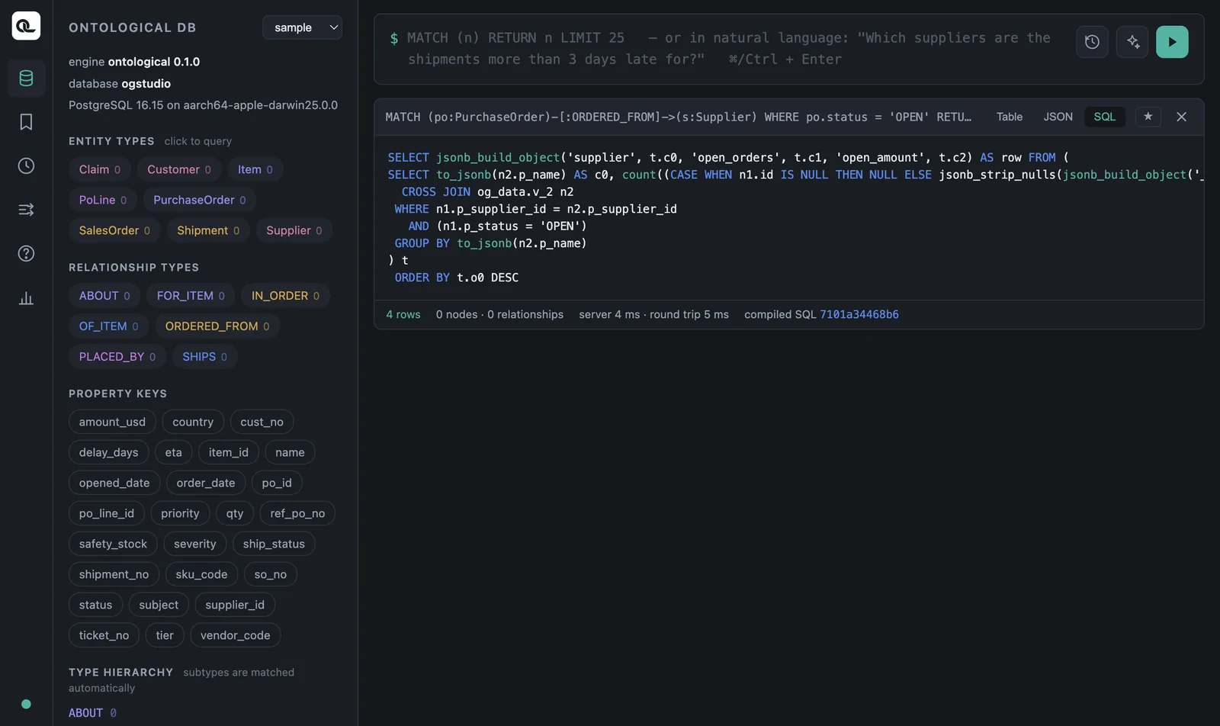
Task: Switch result view to JSON tab
Action: click(1058, 117)
